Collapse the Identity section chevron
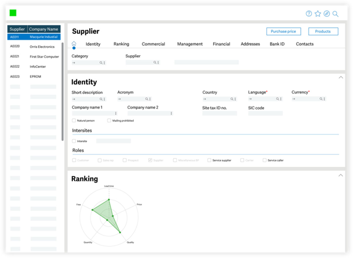 [x=341, y=77]
